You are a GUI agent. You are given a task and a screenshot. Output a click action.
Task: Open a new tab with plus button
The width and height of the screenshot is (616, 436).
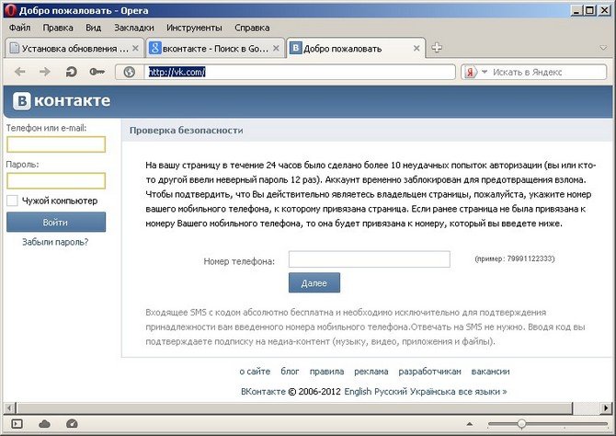click(x=438, y=48)
